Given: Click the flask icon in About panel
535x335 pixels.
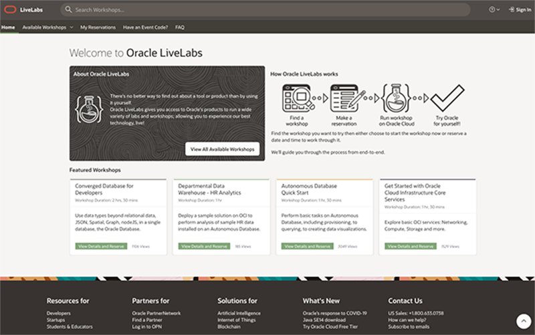Looking at the screenshot, I should tap(89, 110).
